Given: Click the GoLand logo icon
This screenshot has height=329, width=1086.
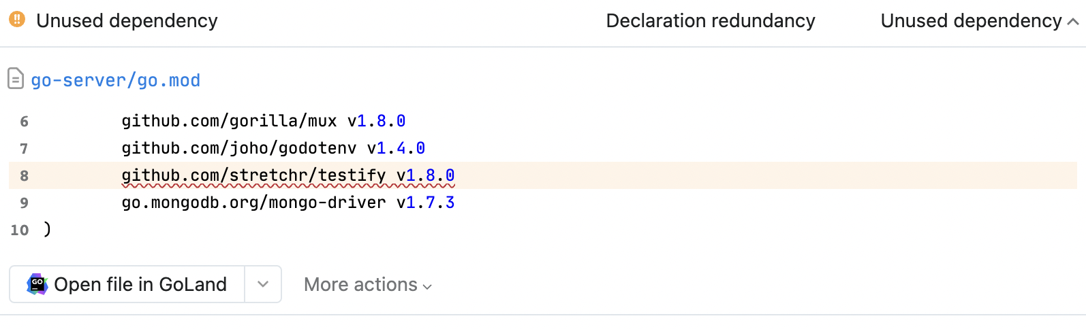Looking at the screenshot, I should tap(37, 284).
